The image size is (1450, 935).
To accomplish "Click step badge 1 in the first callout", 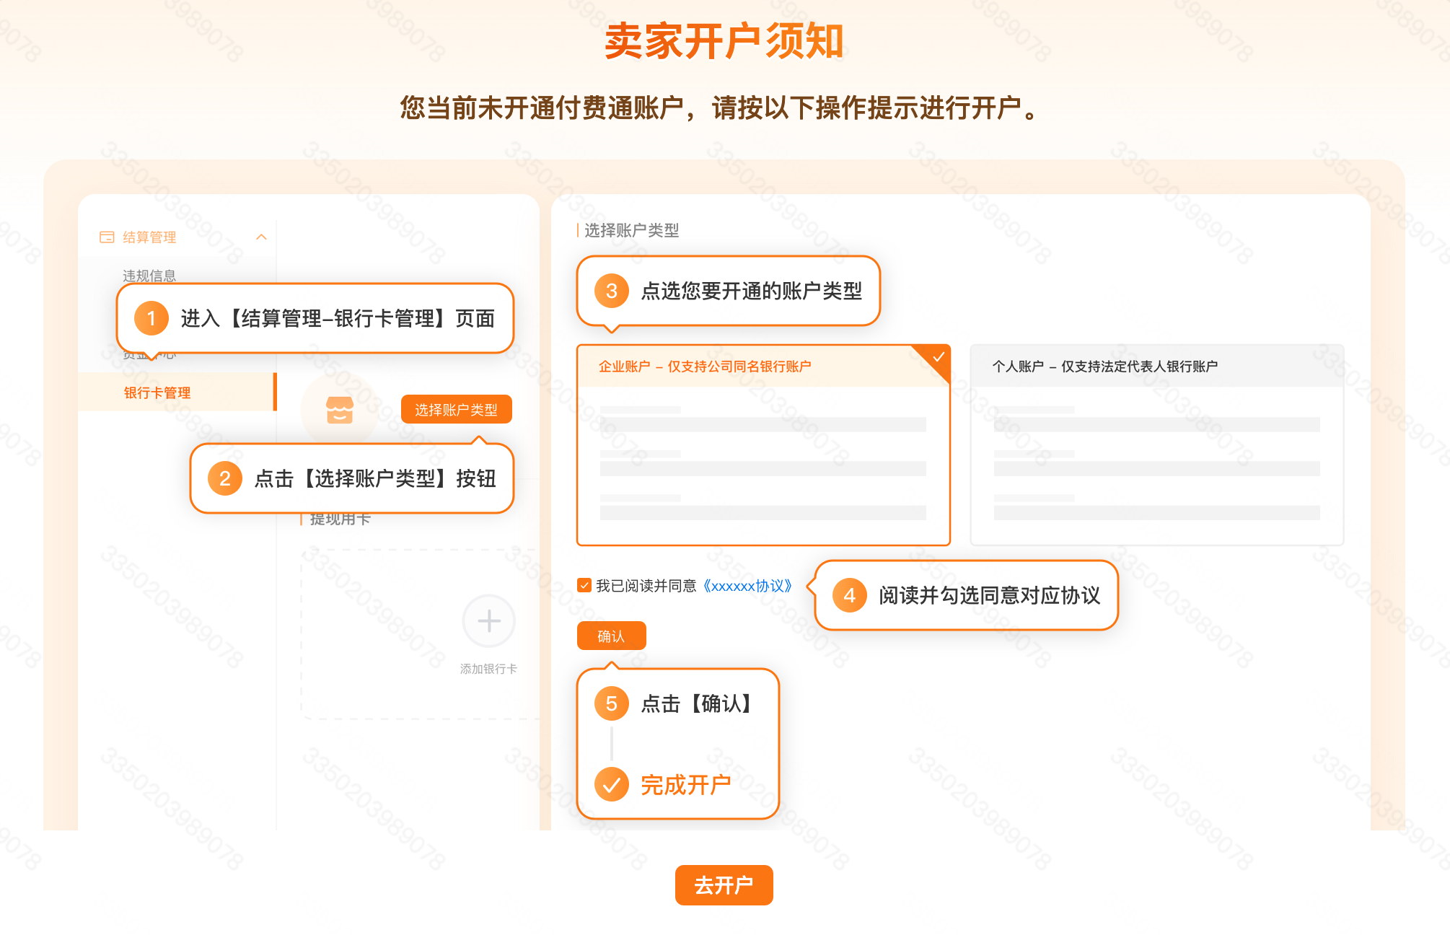I will tap(151, 319).
